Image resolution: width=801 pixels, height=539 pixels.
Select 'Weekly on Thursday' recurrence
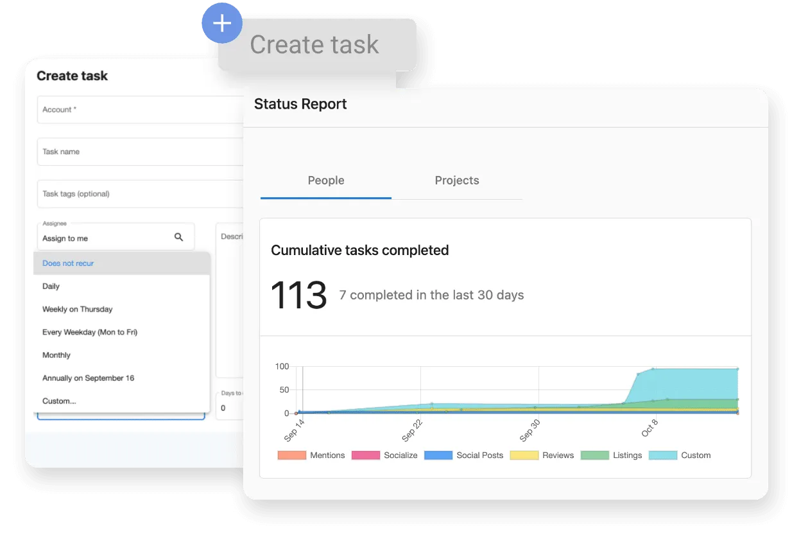click(x=77, y=309)
